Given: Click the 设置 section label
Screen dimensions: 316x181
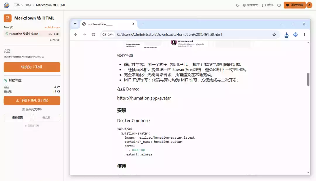Looking at the screenshot, I should (7, 51).
